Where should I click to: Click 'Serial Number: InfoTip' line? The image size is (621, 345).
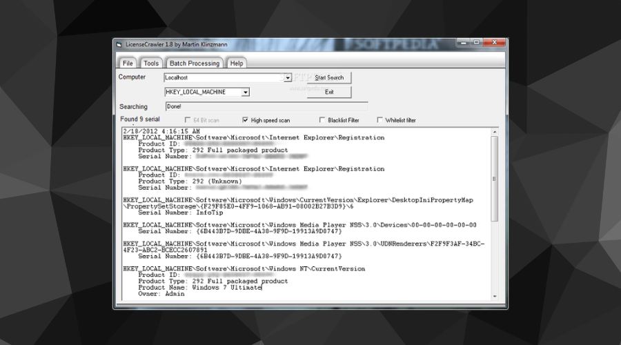click(x=181, y=213)
